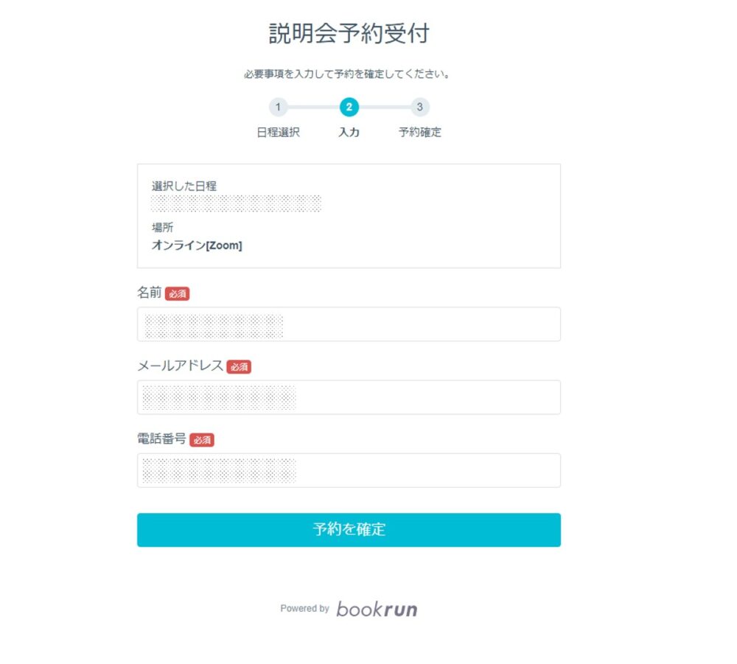Go back to 日程選択 step label
The height and width of the screenshot is (664, 737).
278,132
